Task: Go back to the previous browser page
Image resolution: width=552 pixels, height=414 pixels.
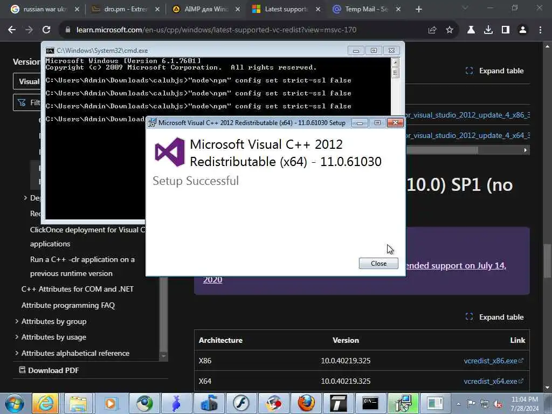Action: (12, 30)
